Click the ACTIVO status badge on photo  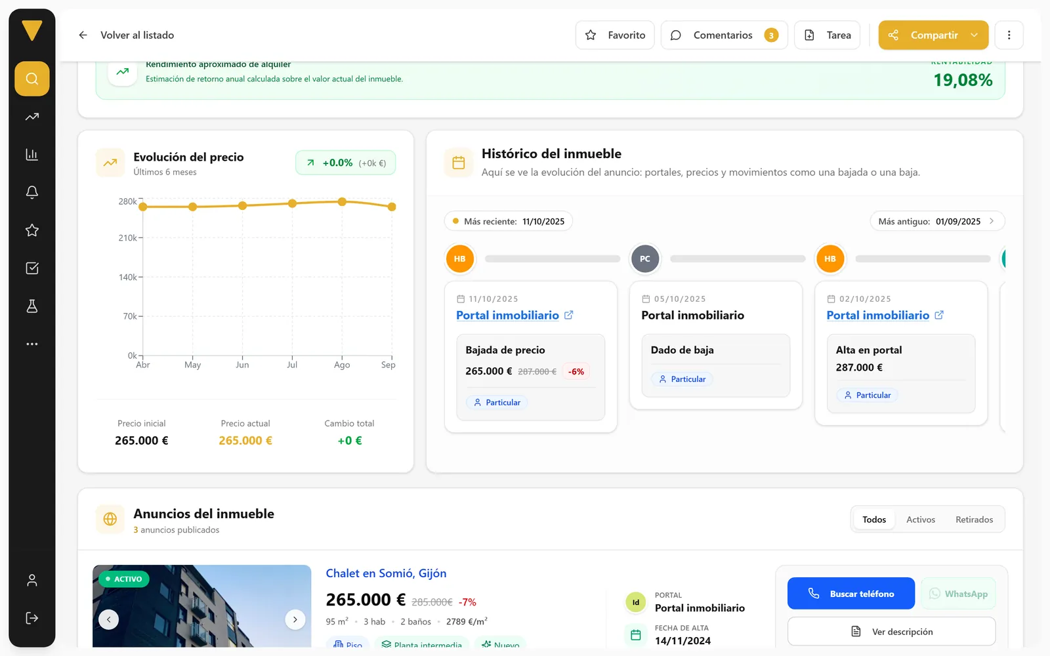tap(125, 579)
